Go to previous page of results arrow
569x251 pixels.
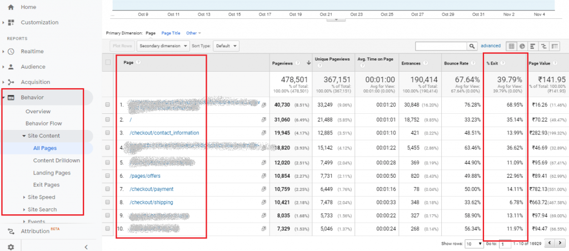551,243
